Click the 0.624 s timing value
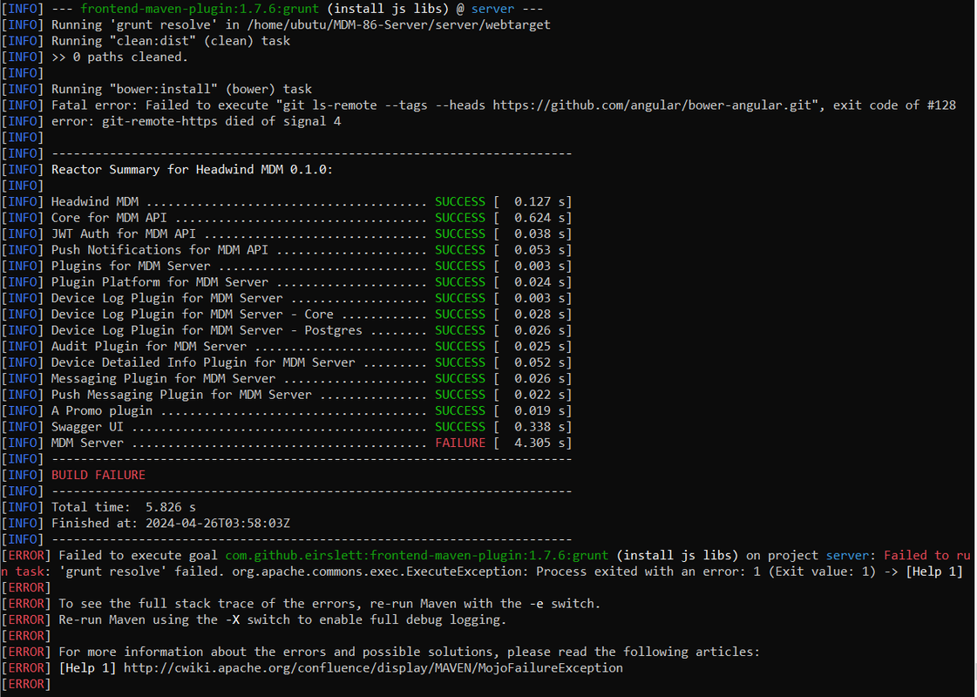 540,218
